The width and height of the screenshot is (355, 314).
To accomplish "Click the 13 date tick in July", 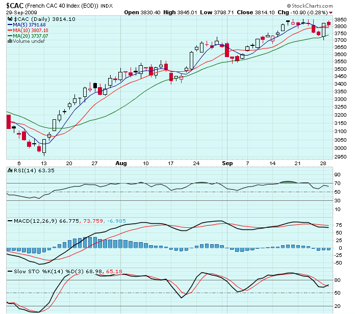I will 44,163.
